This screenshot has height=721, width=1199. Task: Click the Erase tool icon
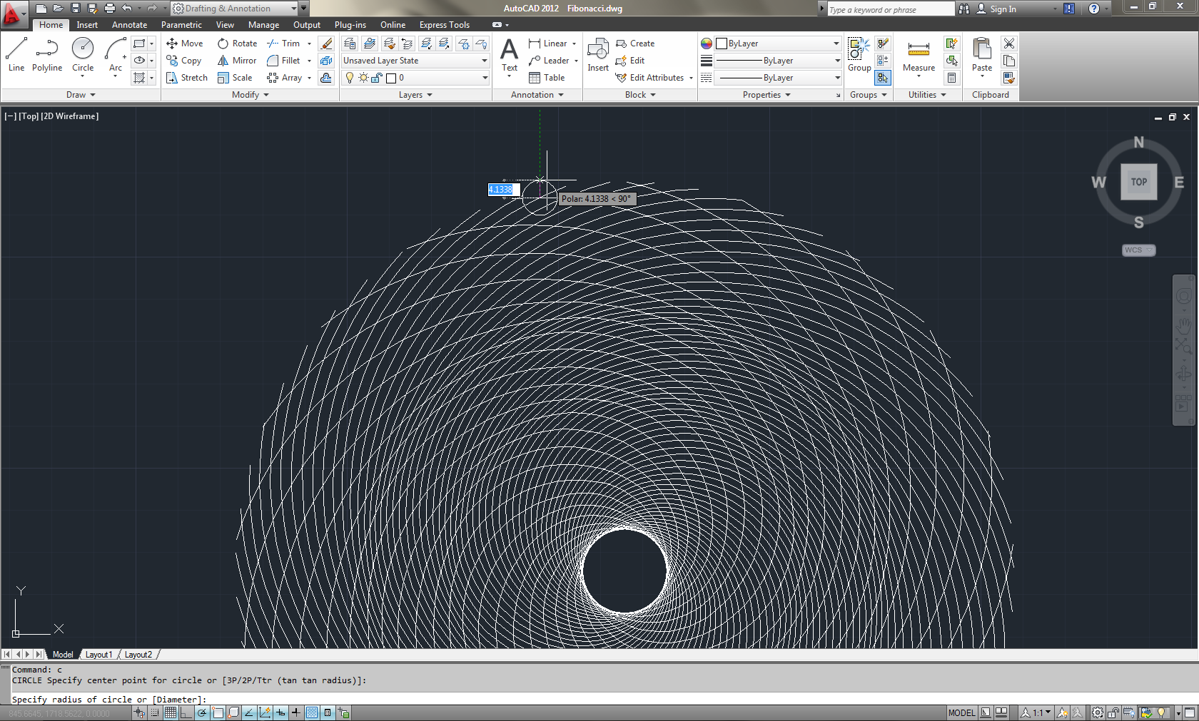[x=326, y=44]
